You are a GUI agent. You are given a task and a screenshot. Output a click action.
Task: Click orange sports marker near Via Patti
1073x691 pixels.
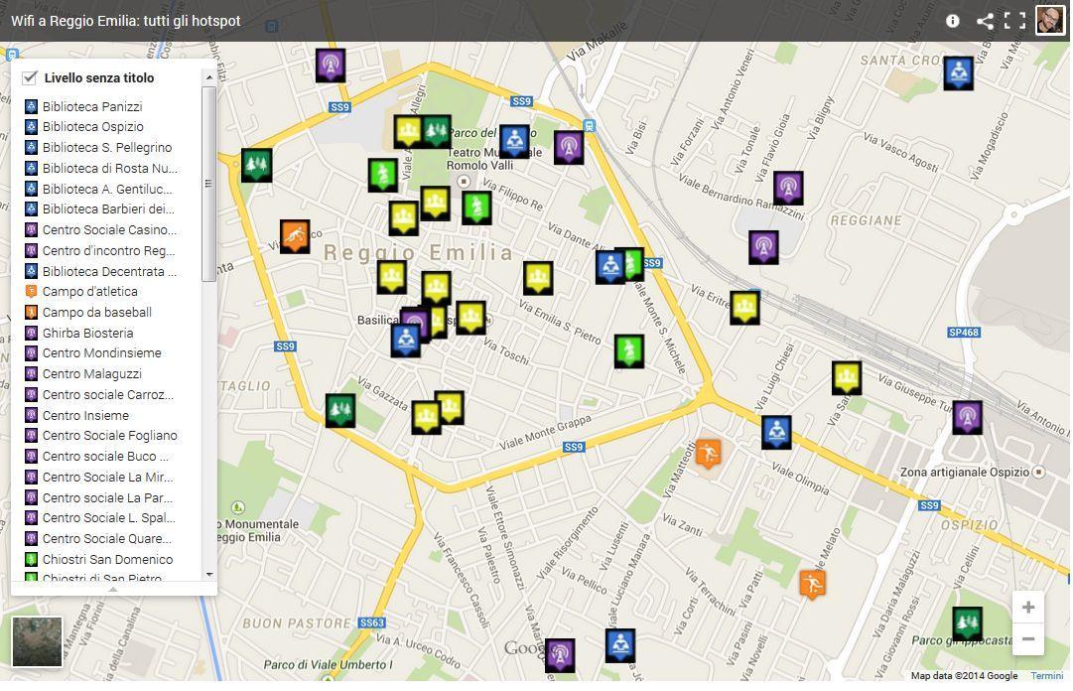tap(812, 585)
